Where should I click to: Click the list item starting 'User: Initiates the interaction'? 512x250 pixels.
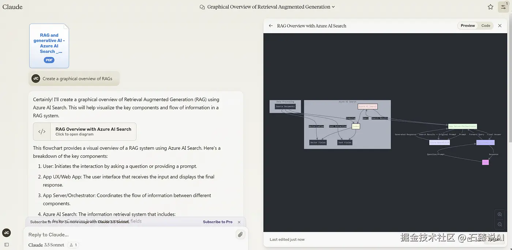coord(120,166)
